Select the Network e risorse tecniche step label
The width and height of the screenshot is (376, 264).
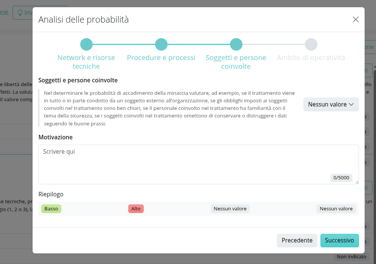click(86, 62)
